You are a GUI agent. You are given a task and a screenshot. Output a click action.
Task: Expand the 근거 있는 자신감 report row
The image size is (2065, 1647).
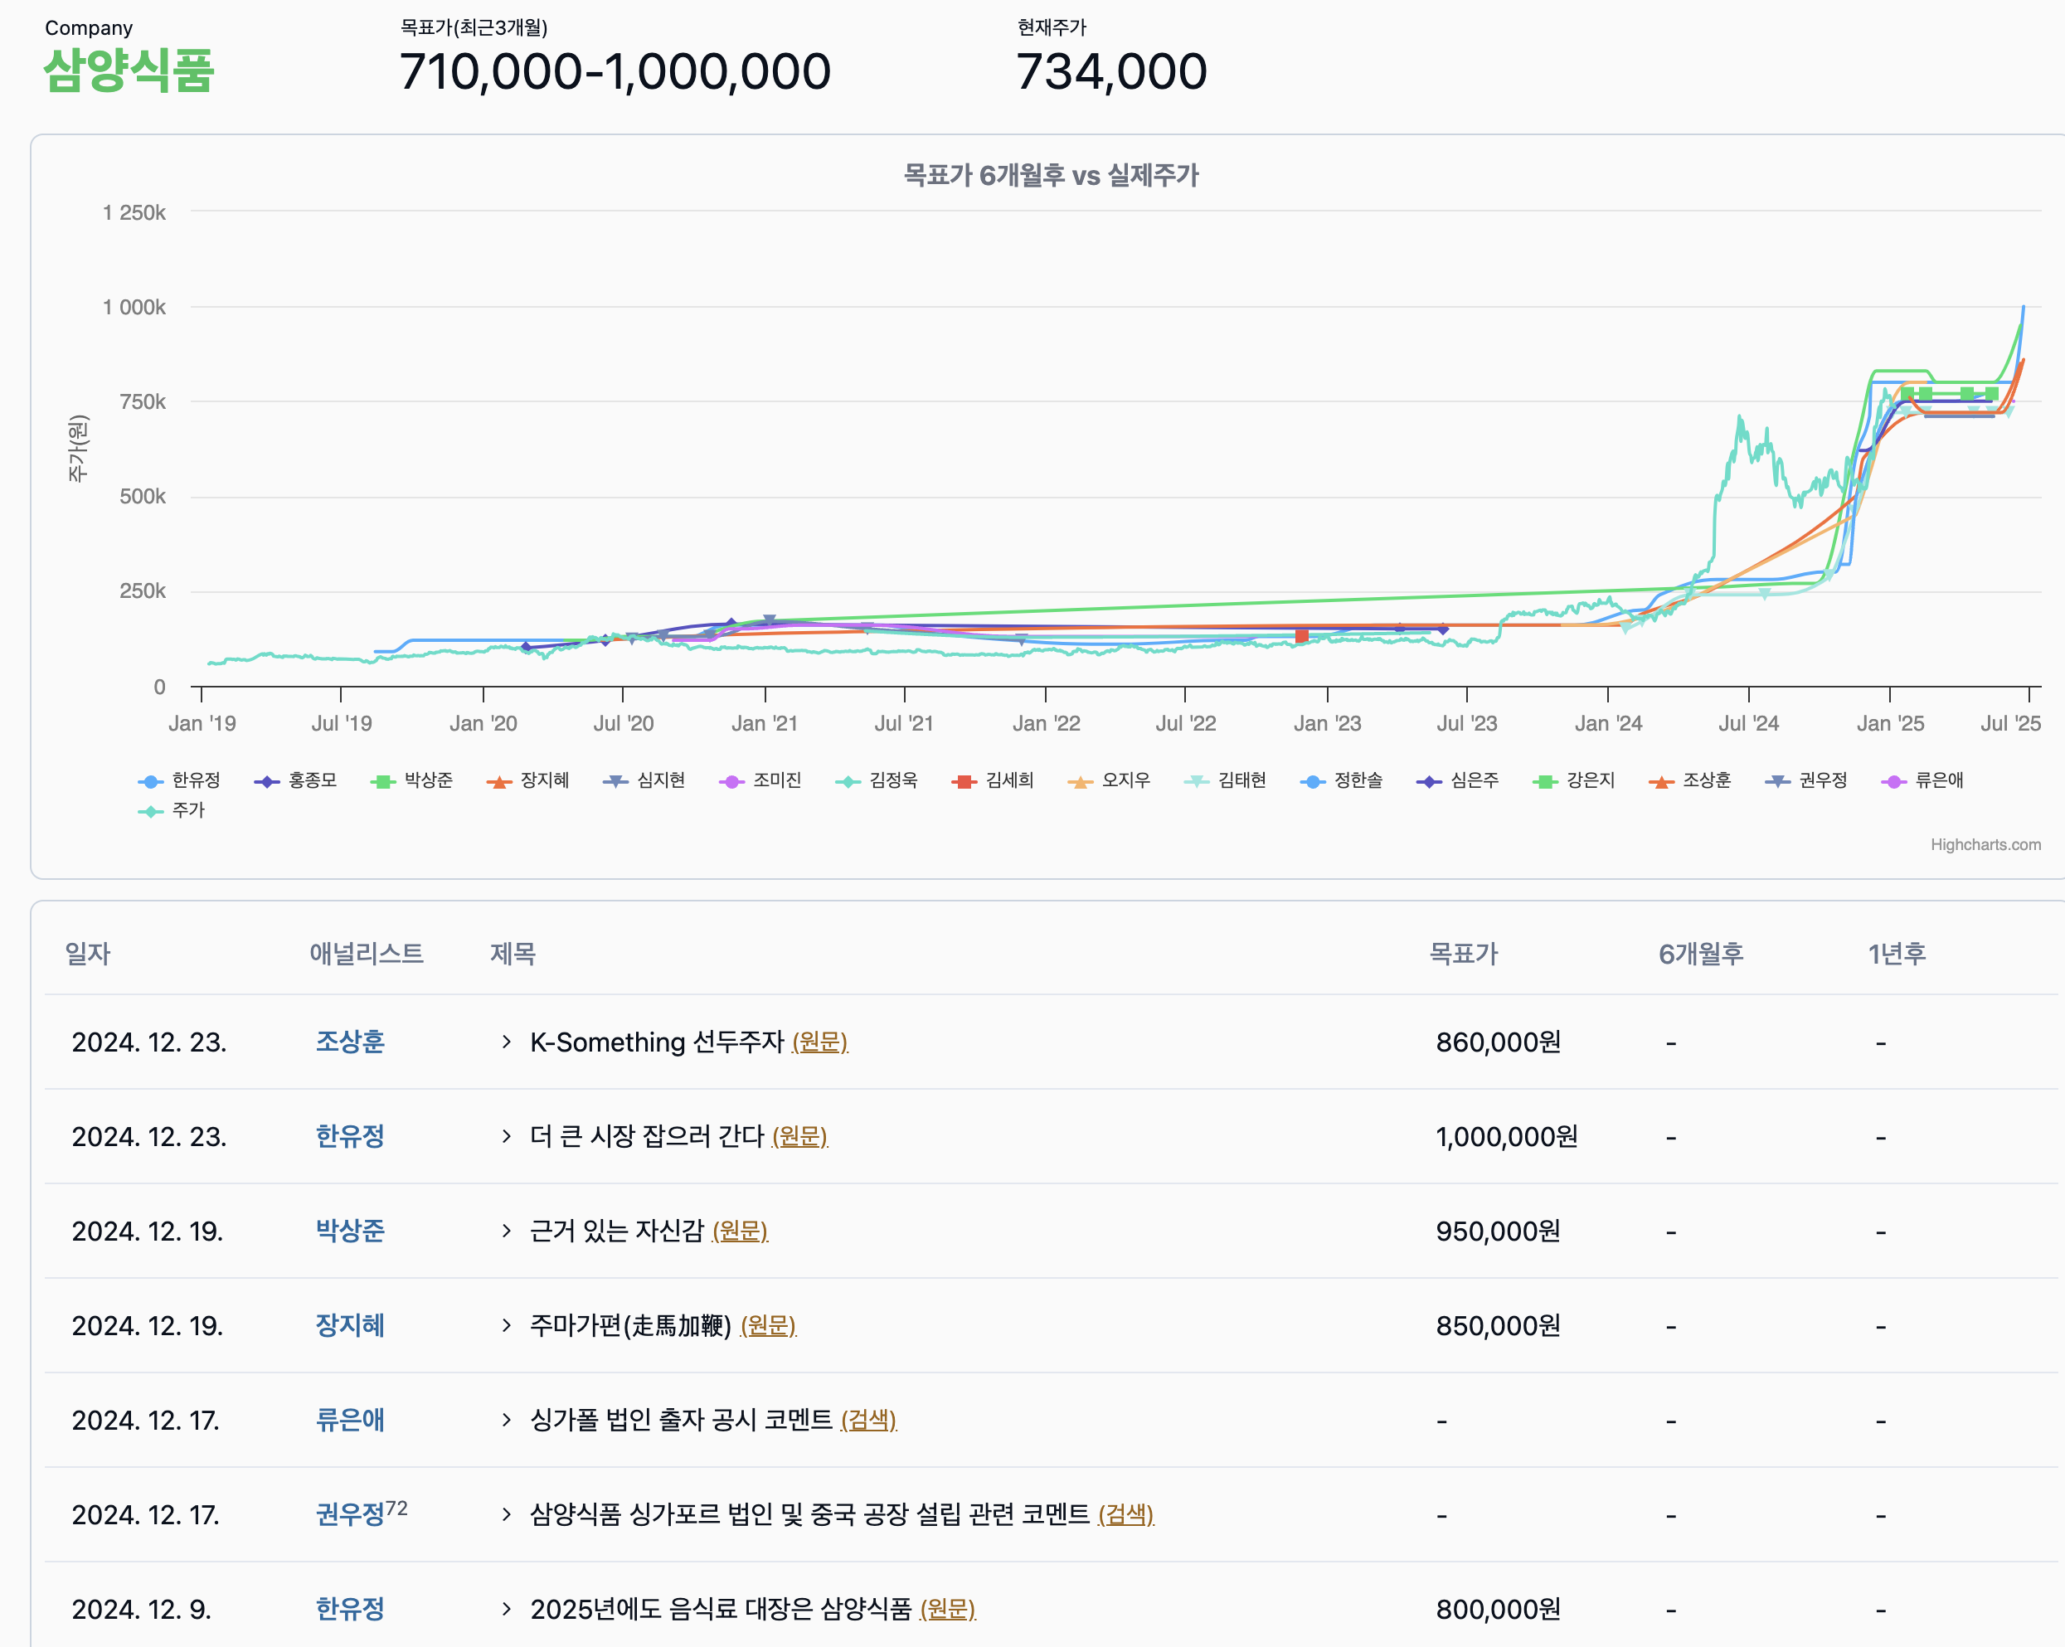507,1231
